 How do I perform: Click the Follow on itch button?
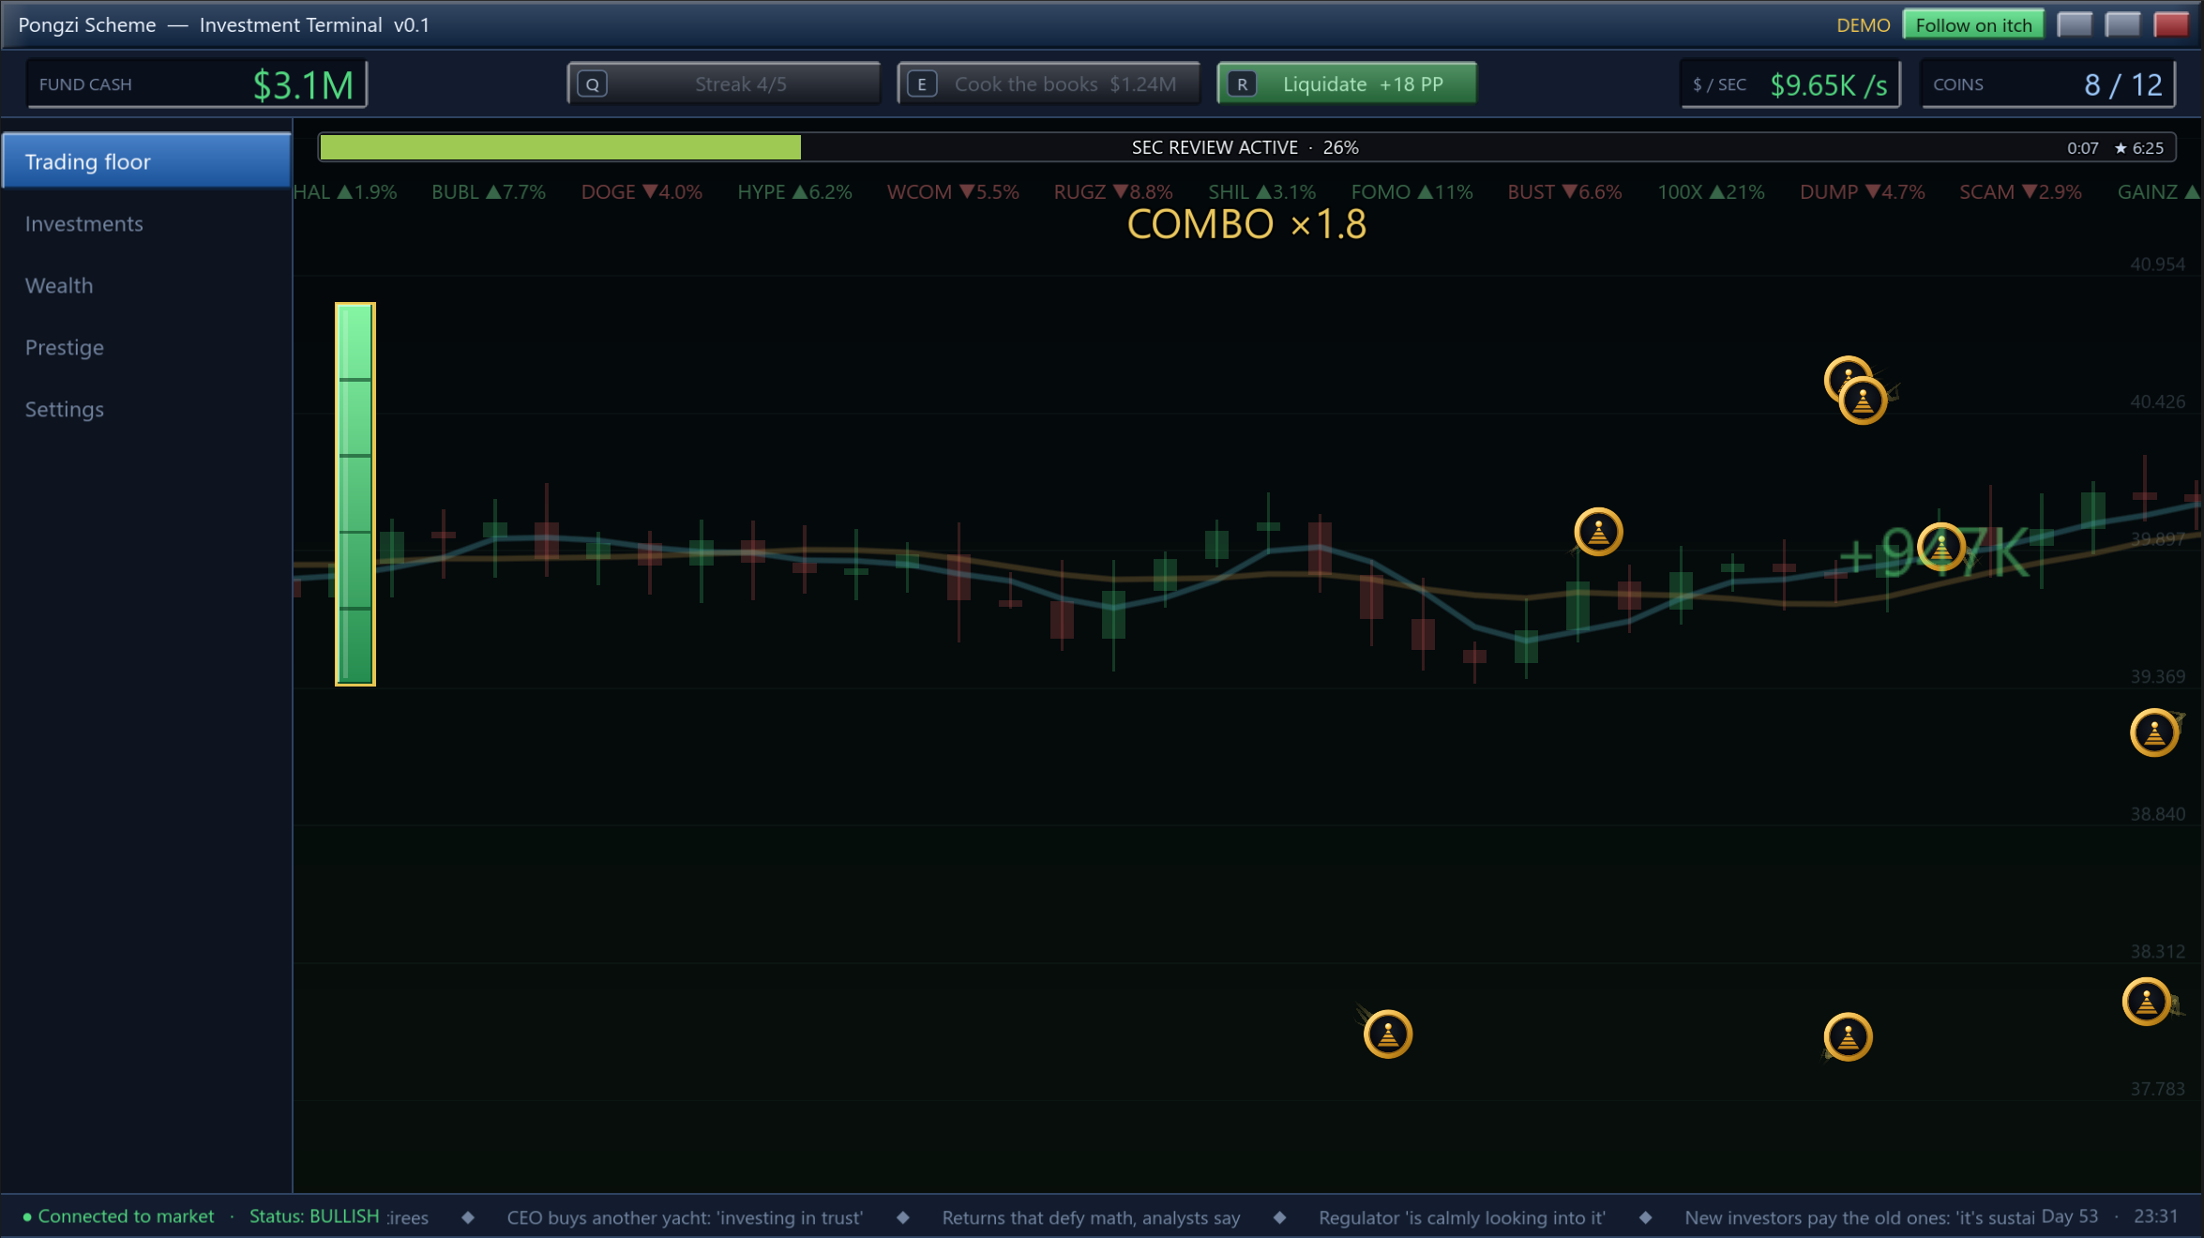(x=1973, y=25)
